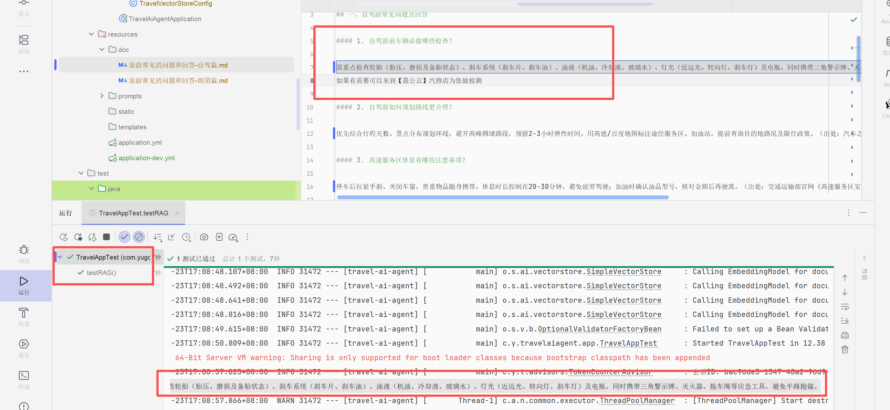This screenshot has width=890, height=410.
Task: Expand the prompts folder
Action: (102, 96)
